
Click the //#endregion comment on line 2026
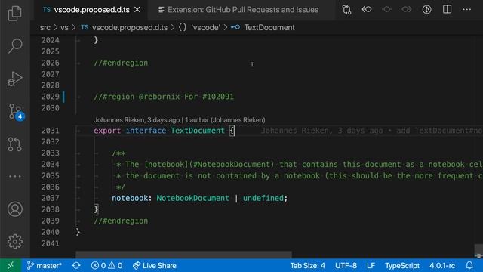pyautogui.click(x=121, y=63)
